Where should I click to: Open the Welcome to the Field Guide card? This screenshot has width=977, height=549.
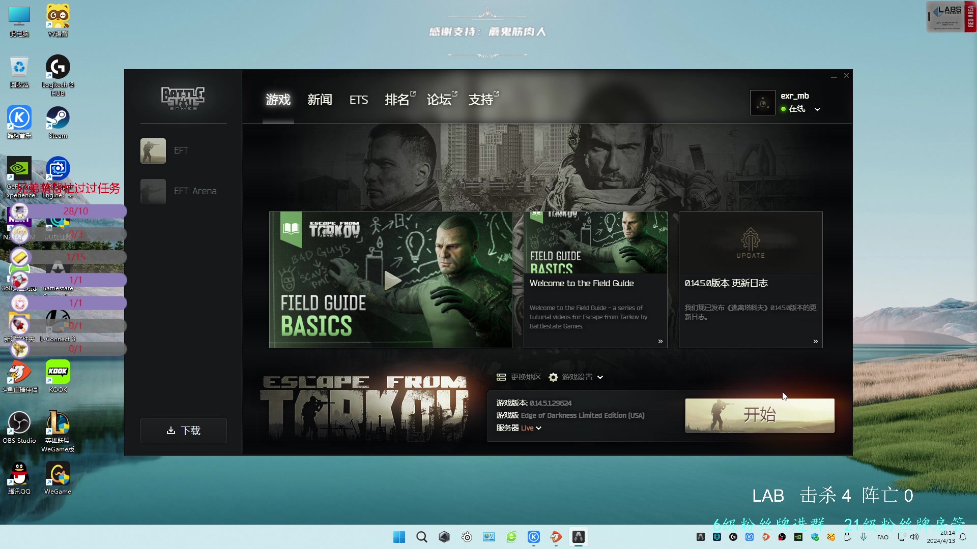click(x=595, y=280)
